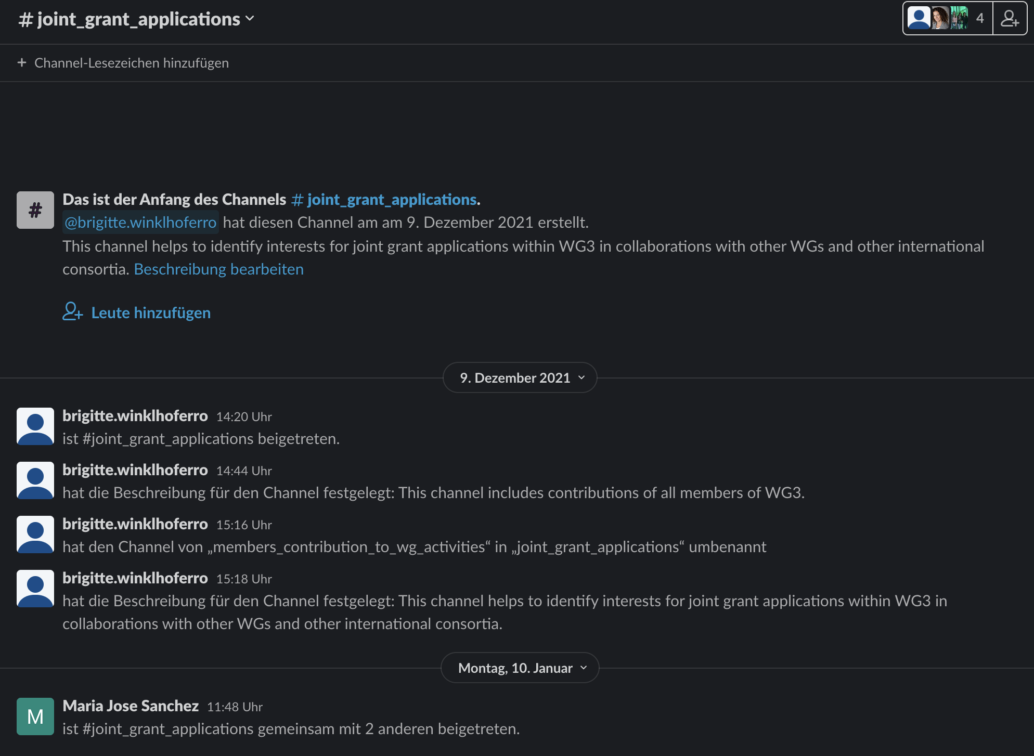The width and height of the screenshot is (1034, 756).
Task: Click the blue #joint_grant_applications channel link
Action: (385, 200)
